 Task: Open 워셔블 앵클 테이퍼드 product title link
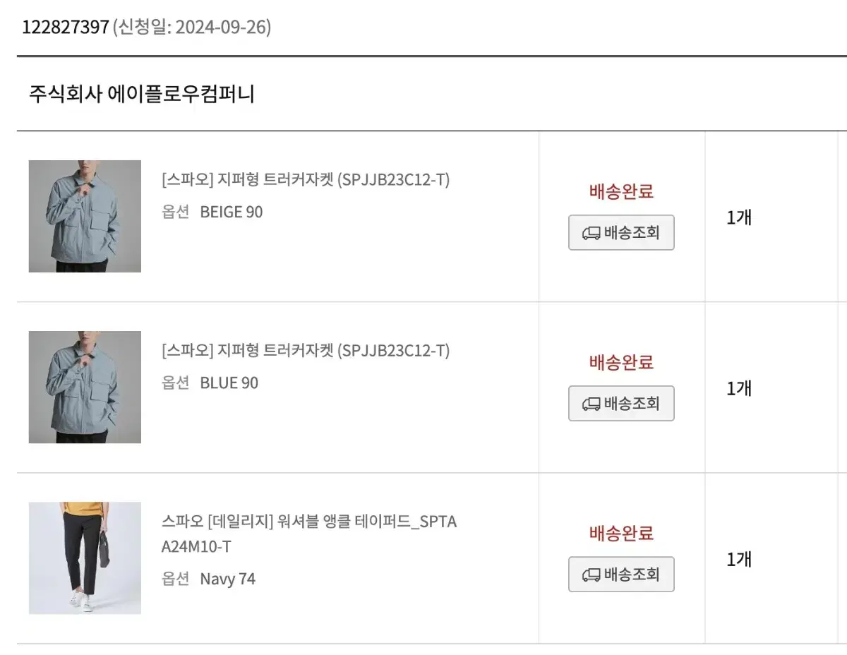tap(309, 534)
